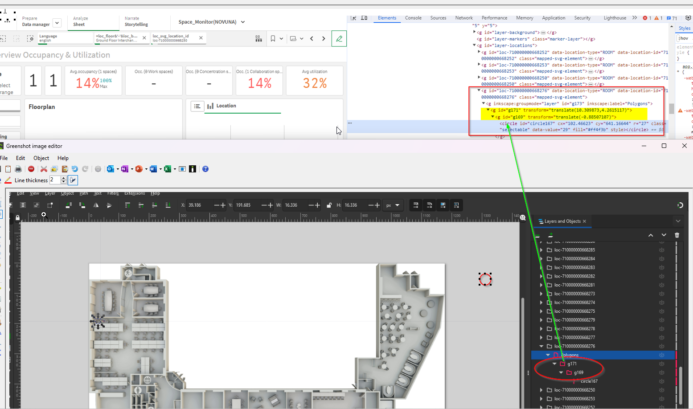The height and width of the screenshot is (409, 693).
Task: Export to PowerPoint from Greenshot toolbar
Action: pyautogui.click(x=139, y=169)
